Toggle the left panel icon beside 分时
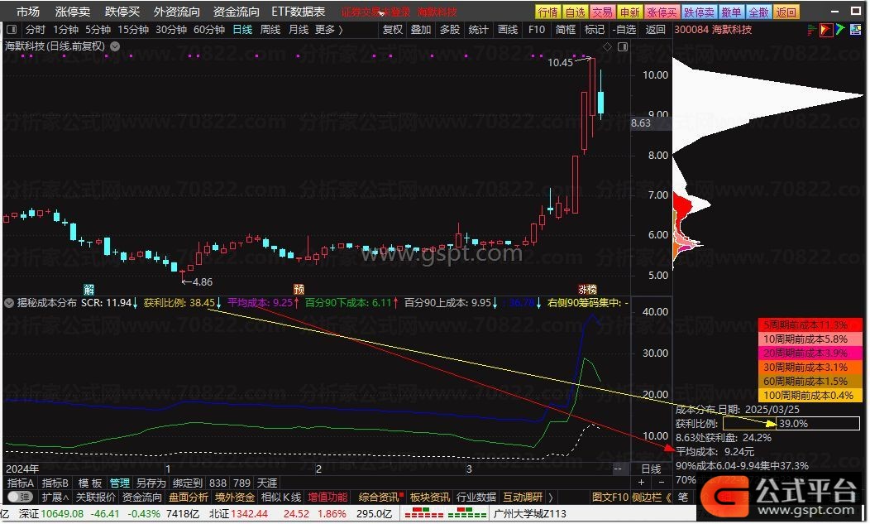This screenshot has width=870, height=524. (x=12, y=30)
